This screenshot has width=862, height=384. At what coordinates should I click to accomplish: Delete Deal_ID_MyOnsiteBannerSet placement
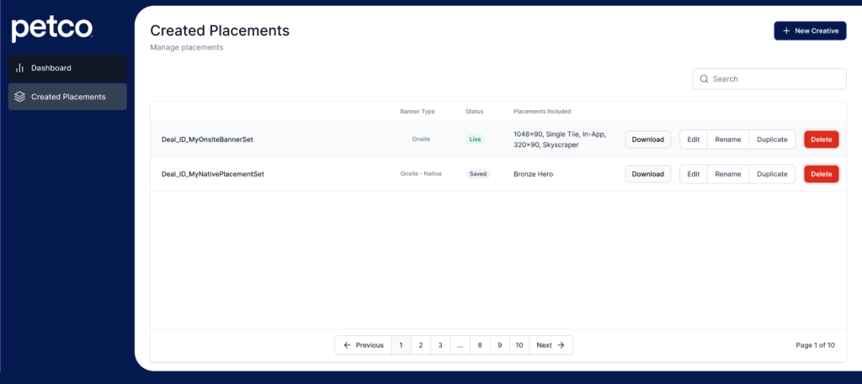(x=821, y=139)
